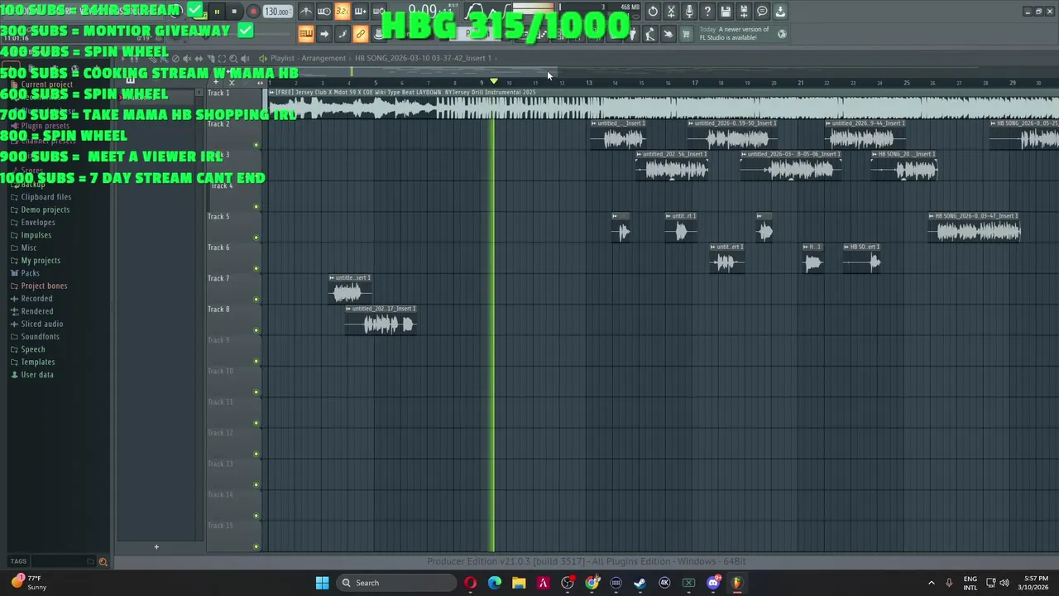
Task: Open the speech bubble project info icon
Action: pyautogui.click(x=762, y=12)
